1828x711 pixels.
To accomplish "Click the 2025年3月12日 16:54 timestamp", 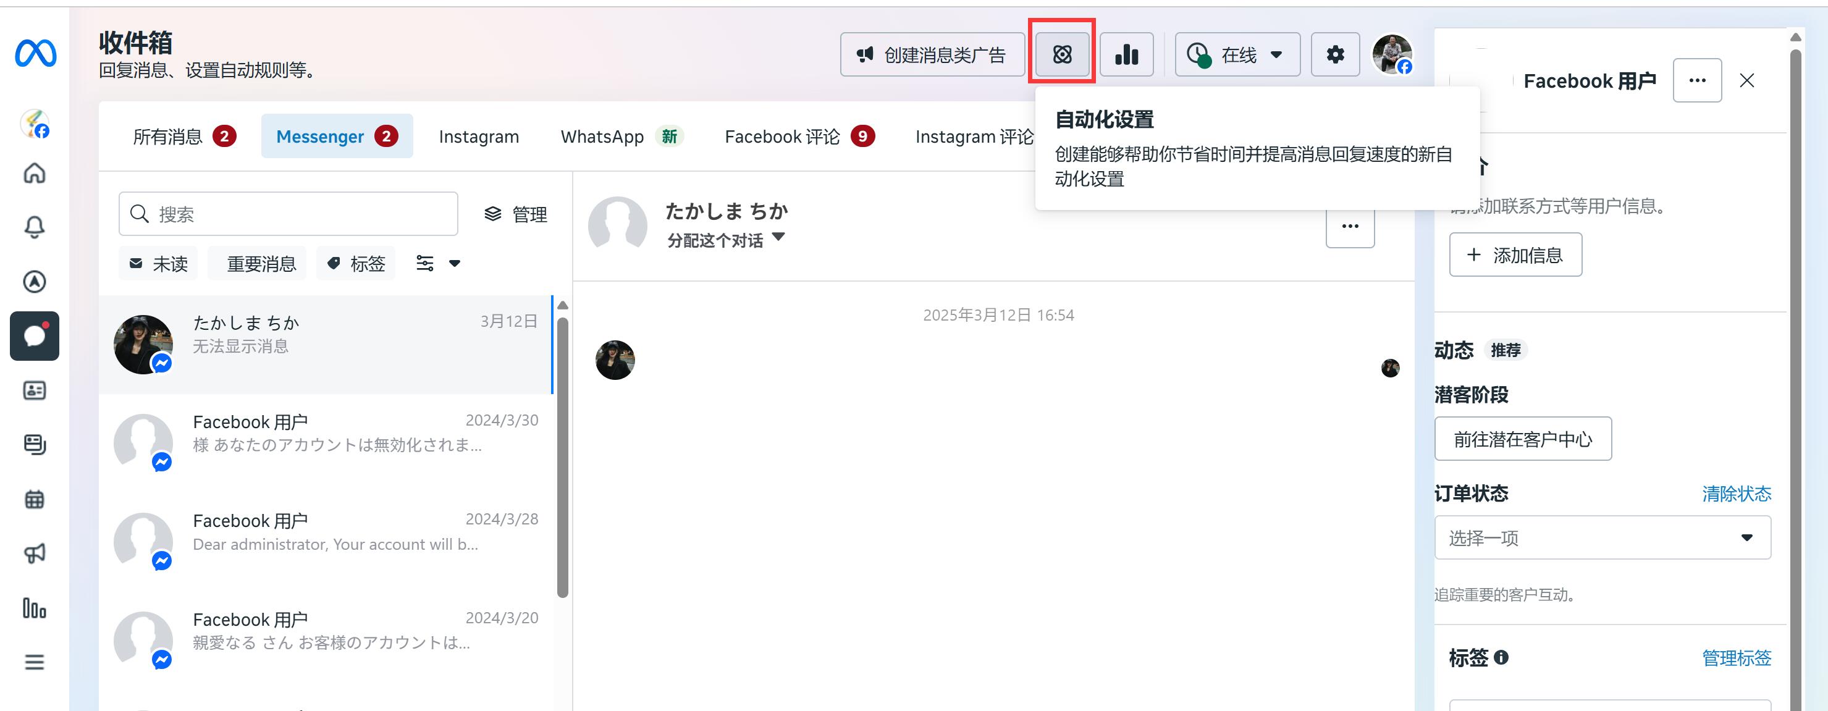I will click(x=998, y=315).
